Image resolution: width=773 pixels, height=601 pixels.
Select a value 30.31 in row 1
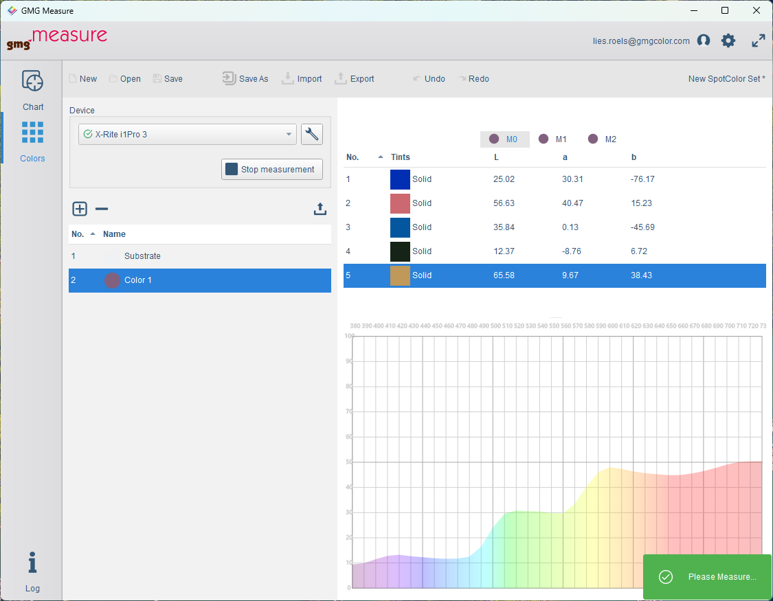(x=572, y=179)
